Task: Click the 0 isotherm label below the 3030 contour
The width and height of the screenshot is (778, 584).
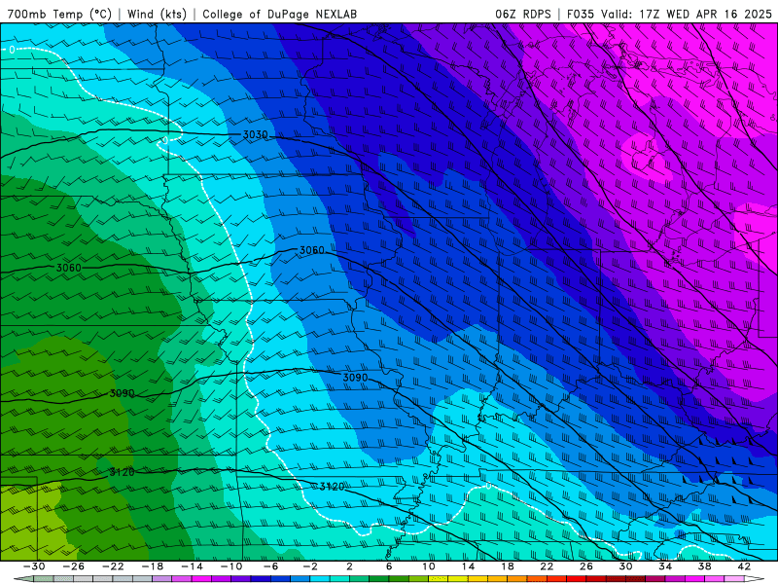Action: pyautogui.click(x=164, y=140)
